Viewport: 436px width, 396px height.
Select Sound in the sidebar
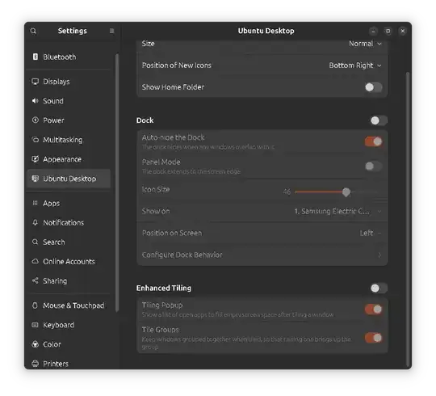click(69, 101)
